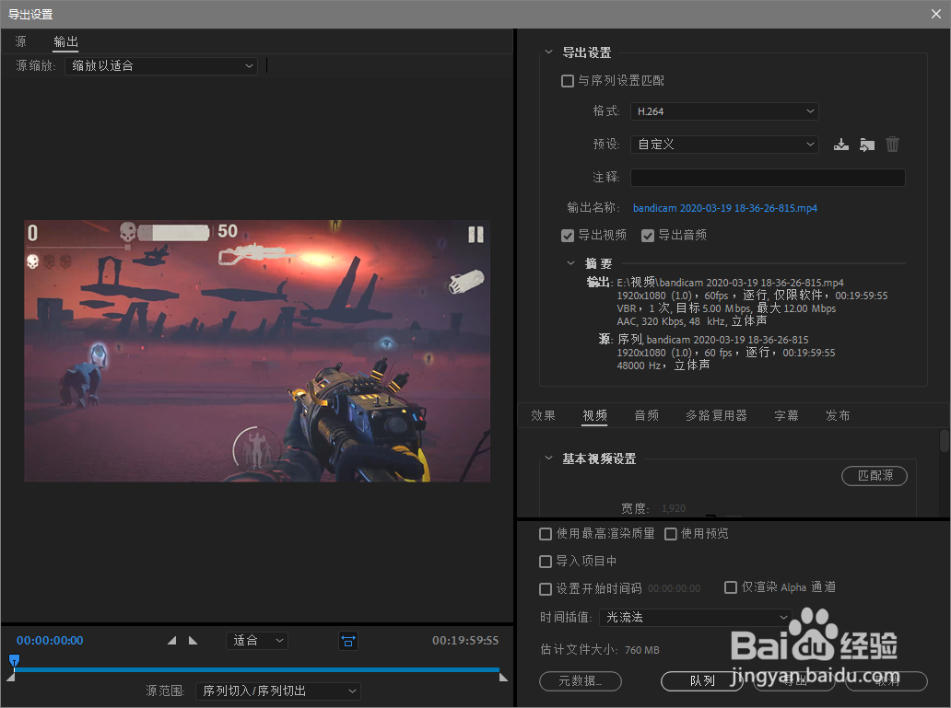Click the estimated file size 760 MB
951x708 pixels.
(641, 650)
